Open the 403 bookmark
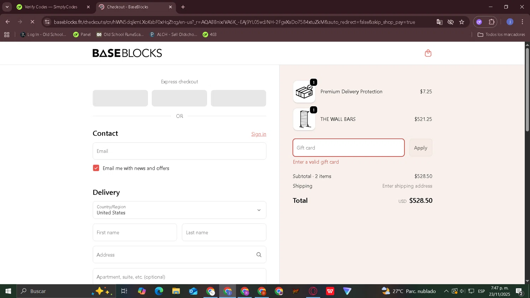The width and height of the screenshot is (530, 298). pyautogui.click(x=210, y=35)
